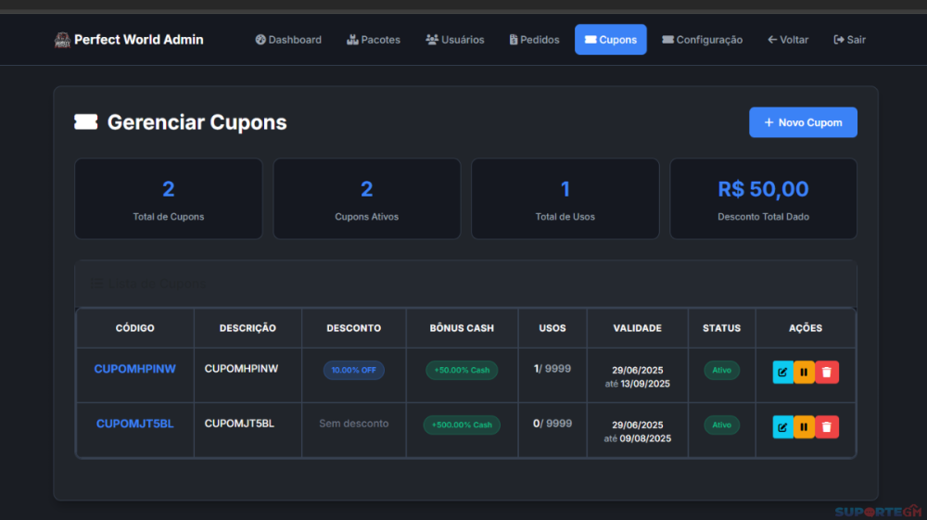This screenshot has width=927, height=520.
Task: Pause the CUPOMHPINW coupon
Action: pos(804,373)
